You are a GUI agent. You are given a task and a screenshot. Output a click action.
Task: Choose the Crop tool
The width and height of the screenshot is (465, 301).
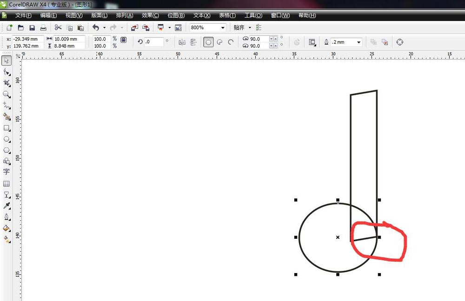click(7, 83)
